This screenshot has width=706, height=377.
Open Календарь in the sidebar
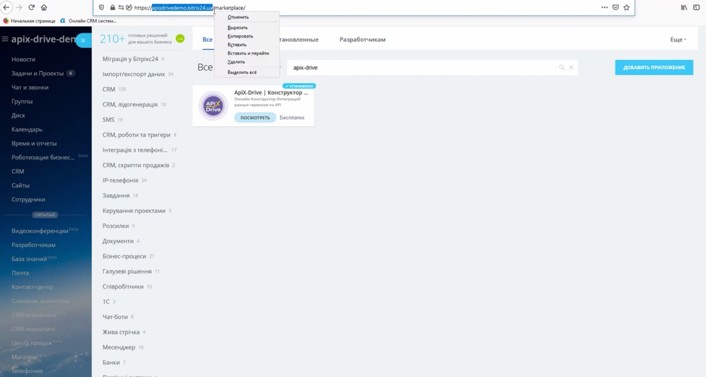pos(27,130)
